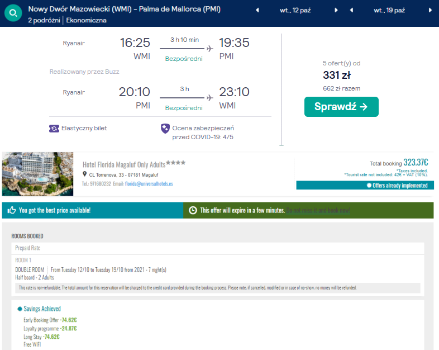Screen dimensions: 439x350
Task: Click the Loyalty programme -24.87€ line
Action: [x=50, y=328]
